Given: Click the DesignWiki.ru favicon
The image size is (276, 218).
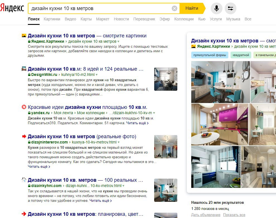Looking at the screenshot, I should pyautogui.click(x=24, y=69).
